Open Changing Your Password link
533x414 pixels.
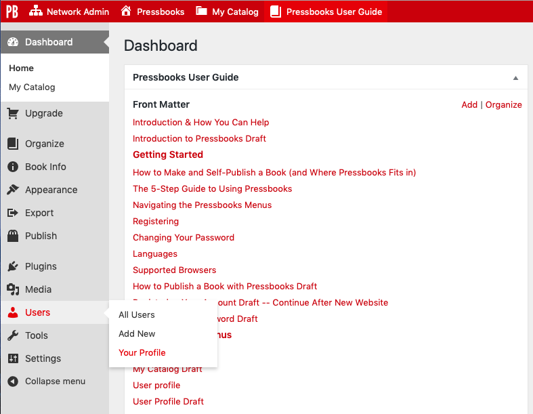pos(184,237)
